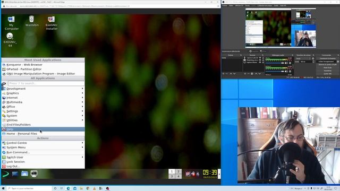Mute the Mic/Aux channel speaker icon
Viewport: 340px width, 191px height.
click(x=286, y=63)
